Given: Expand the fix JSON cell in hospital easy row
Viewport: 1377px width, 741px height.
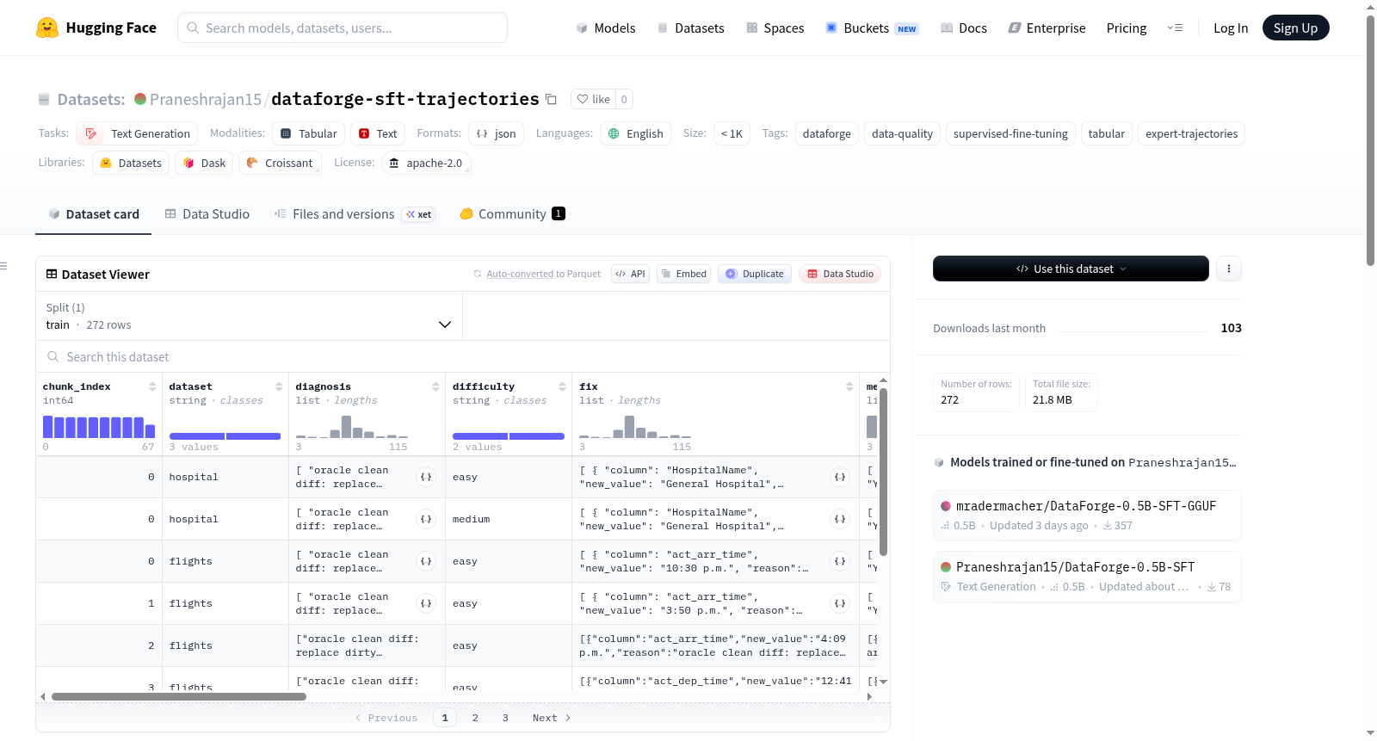Looking at the screenshot, I should (x=840, y=477).
